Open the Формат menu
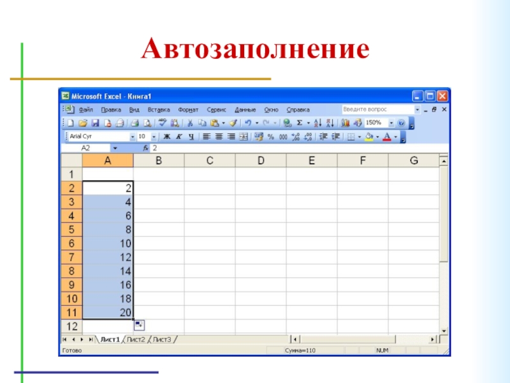 (188, 110)
